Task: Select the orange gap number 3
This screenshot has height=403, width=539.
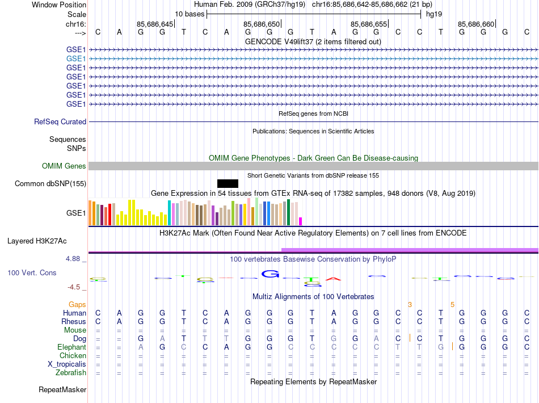Action: point(409,305)
